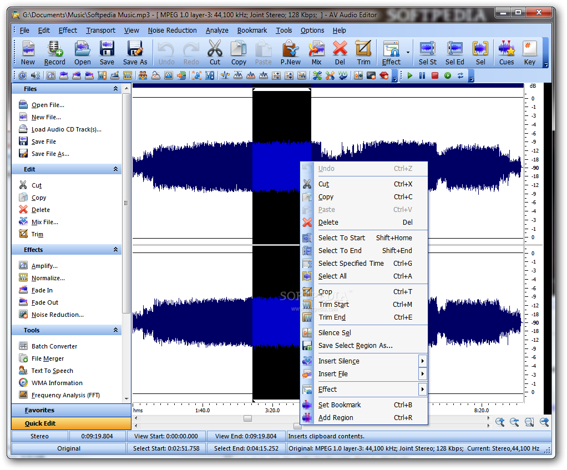Open the Bookmark menu
The image size is (567, 470).
coord(252,31)
